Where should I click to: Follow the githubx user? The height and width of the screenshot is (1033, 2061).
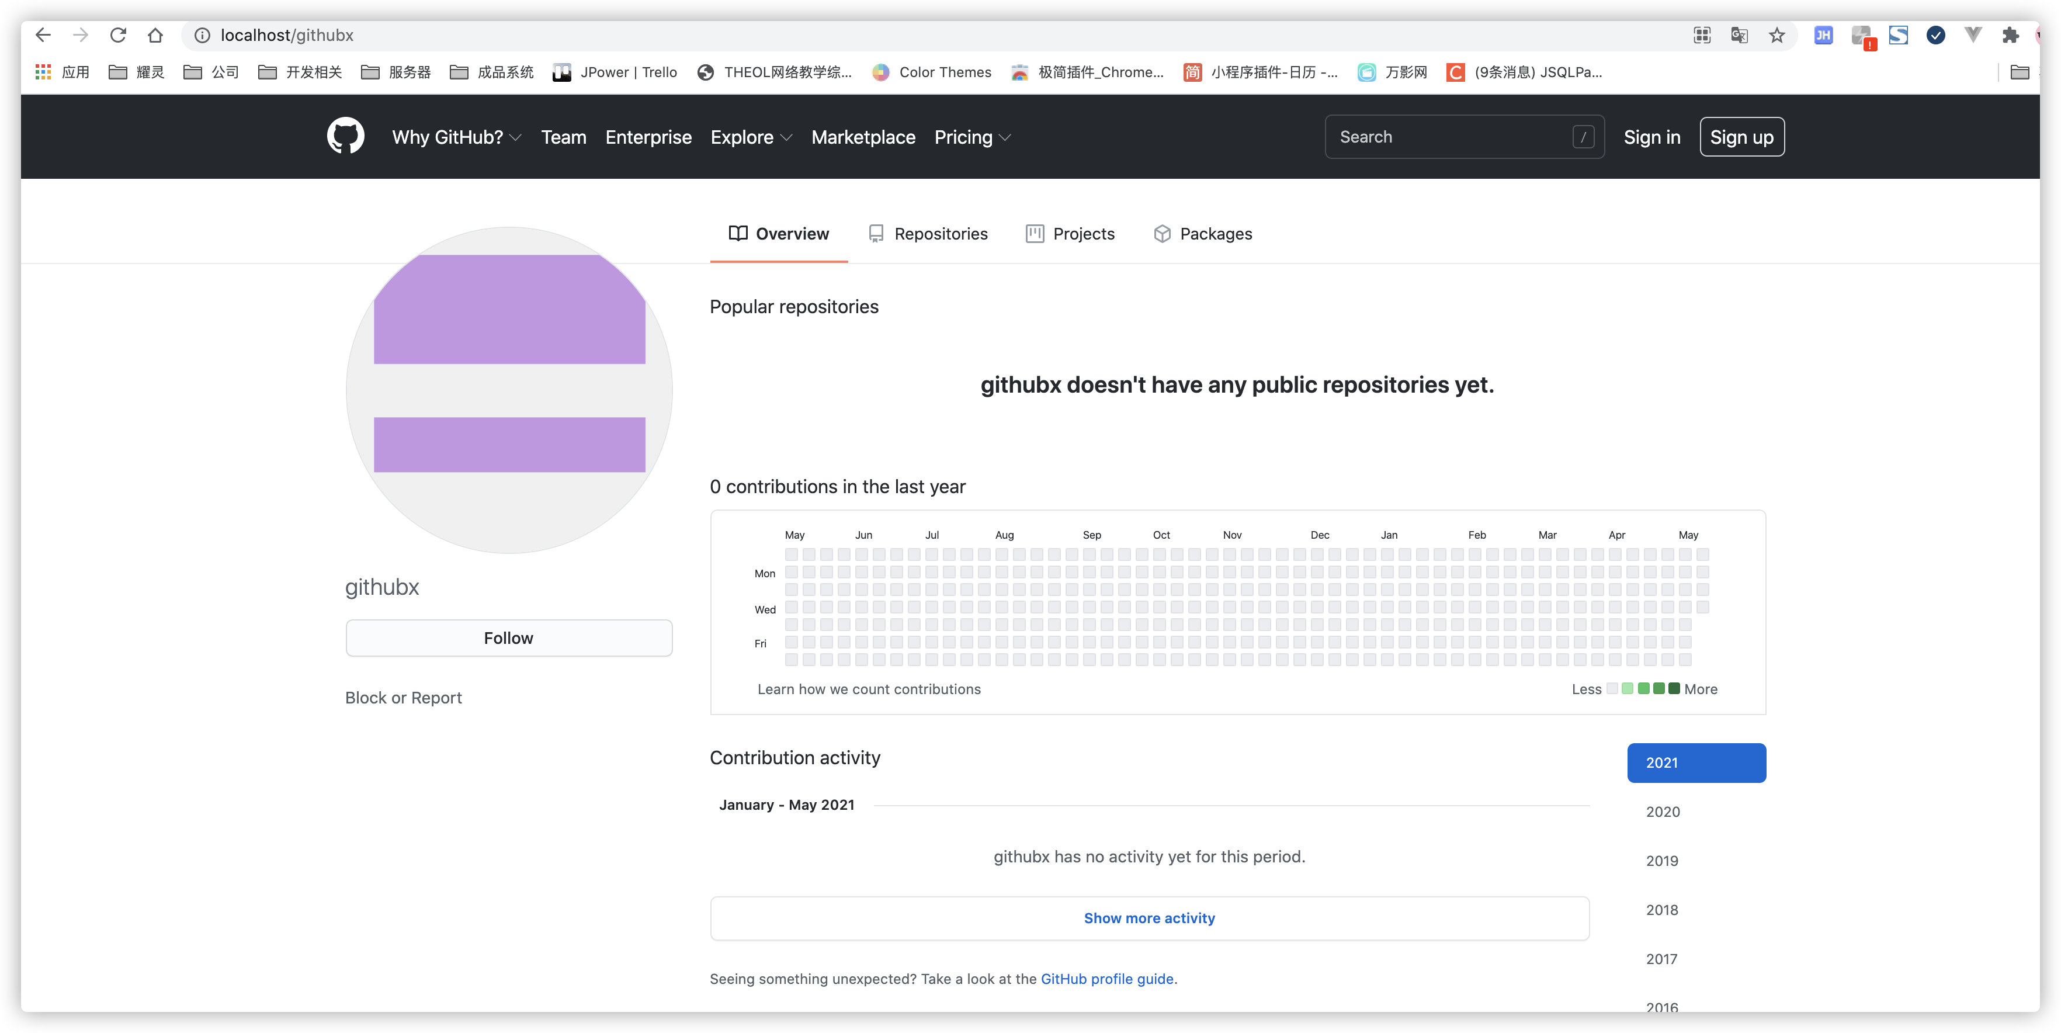[x=509, y=637]
